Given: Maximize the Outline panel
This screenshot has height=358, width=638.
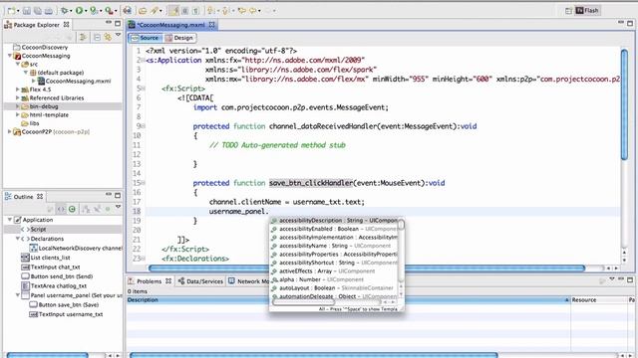Looking at the screenshot, I should [118, 195].
